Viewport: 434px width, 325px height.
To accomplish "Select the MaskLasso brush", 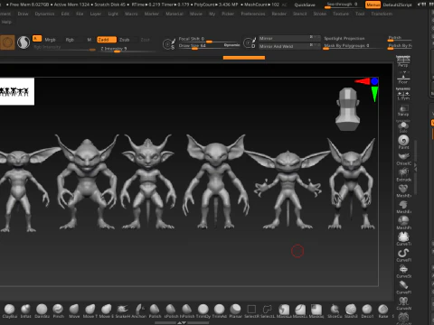I will [284, 311].
